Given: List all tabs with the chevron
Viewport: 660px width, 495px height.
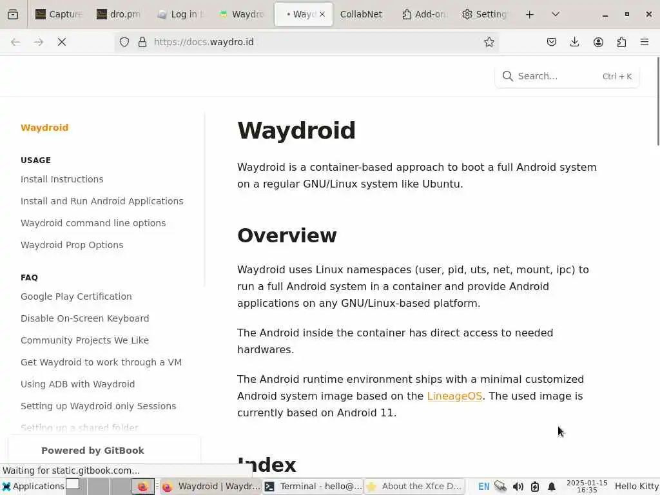Looking at the screenshot, I should coord(556,14).
